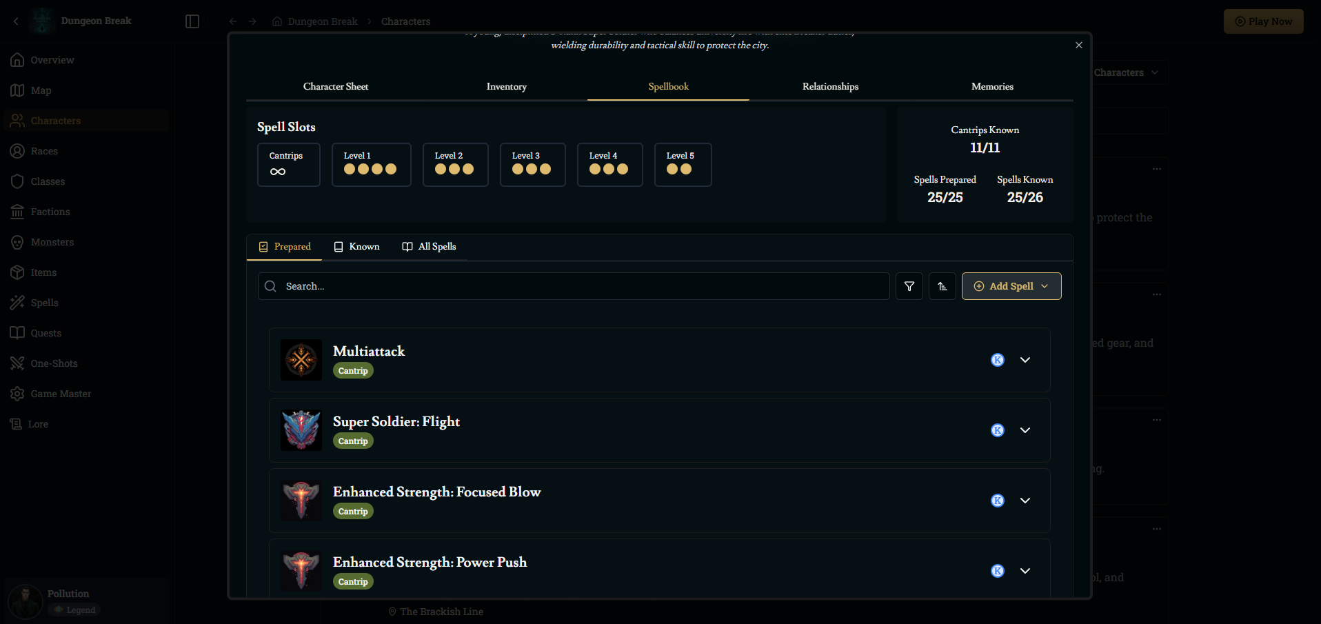
Task: Click Dungeon Break breadcrumb link
Action: [x=322, y=21]
